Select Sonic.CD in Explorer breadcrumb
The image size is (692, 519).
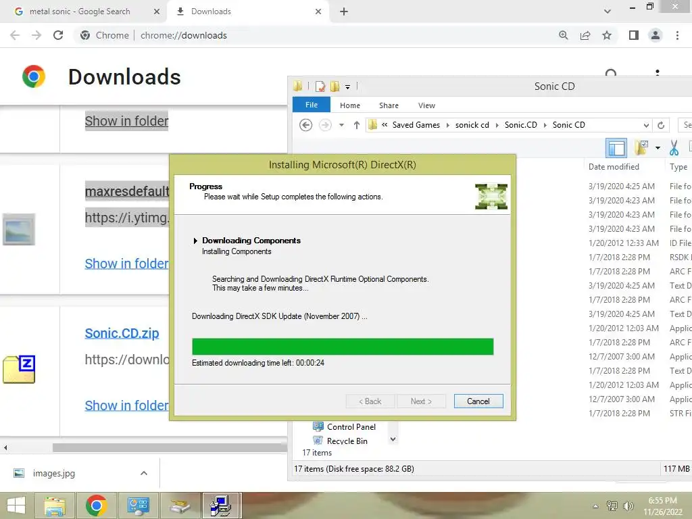coord(521,125)
